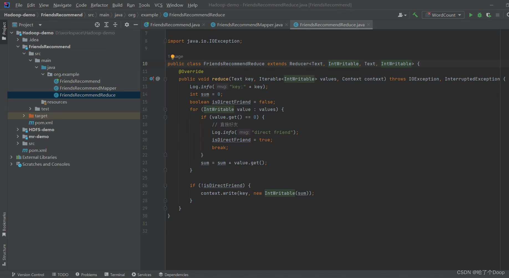The image size is (509, 278).
Task: Open the Version Control tool window
Action: point(28,274)
